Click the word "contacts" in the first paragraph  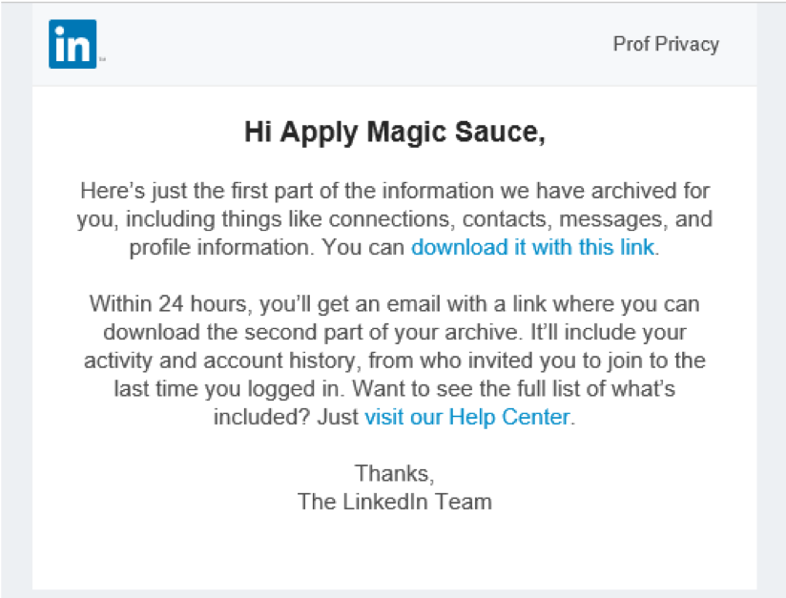click(505, 219)
